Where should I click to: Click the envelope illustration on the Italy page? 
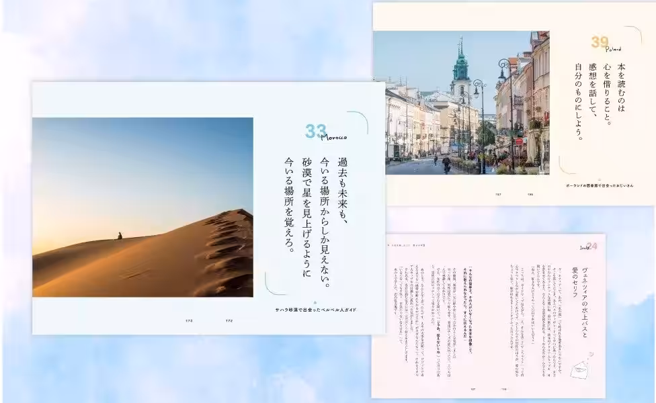[x=579, y=371]
